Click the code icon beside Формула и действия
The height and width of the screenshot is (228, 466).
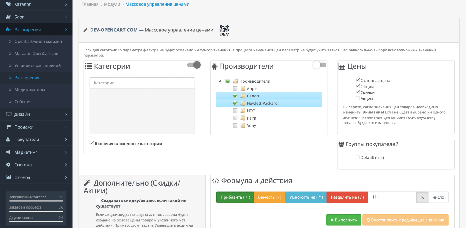pos(216,181)
